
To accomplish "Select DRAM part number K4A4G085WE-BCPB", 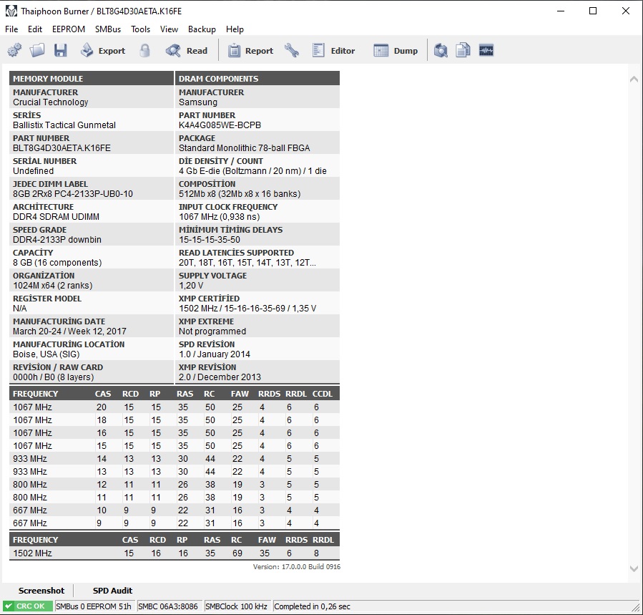I will pyautogui.click(x=220, y=125).
